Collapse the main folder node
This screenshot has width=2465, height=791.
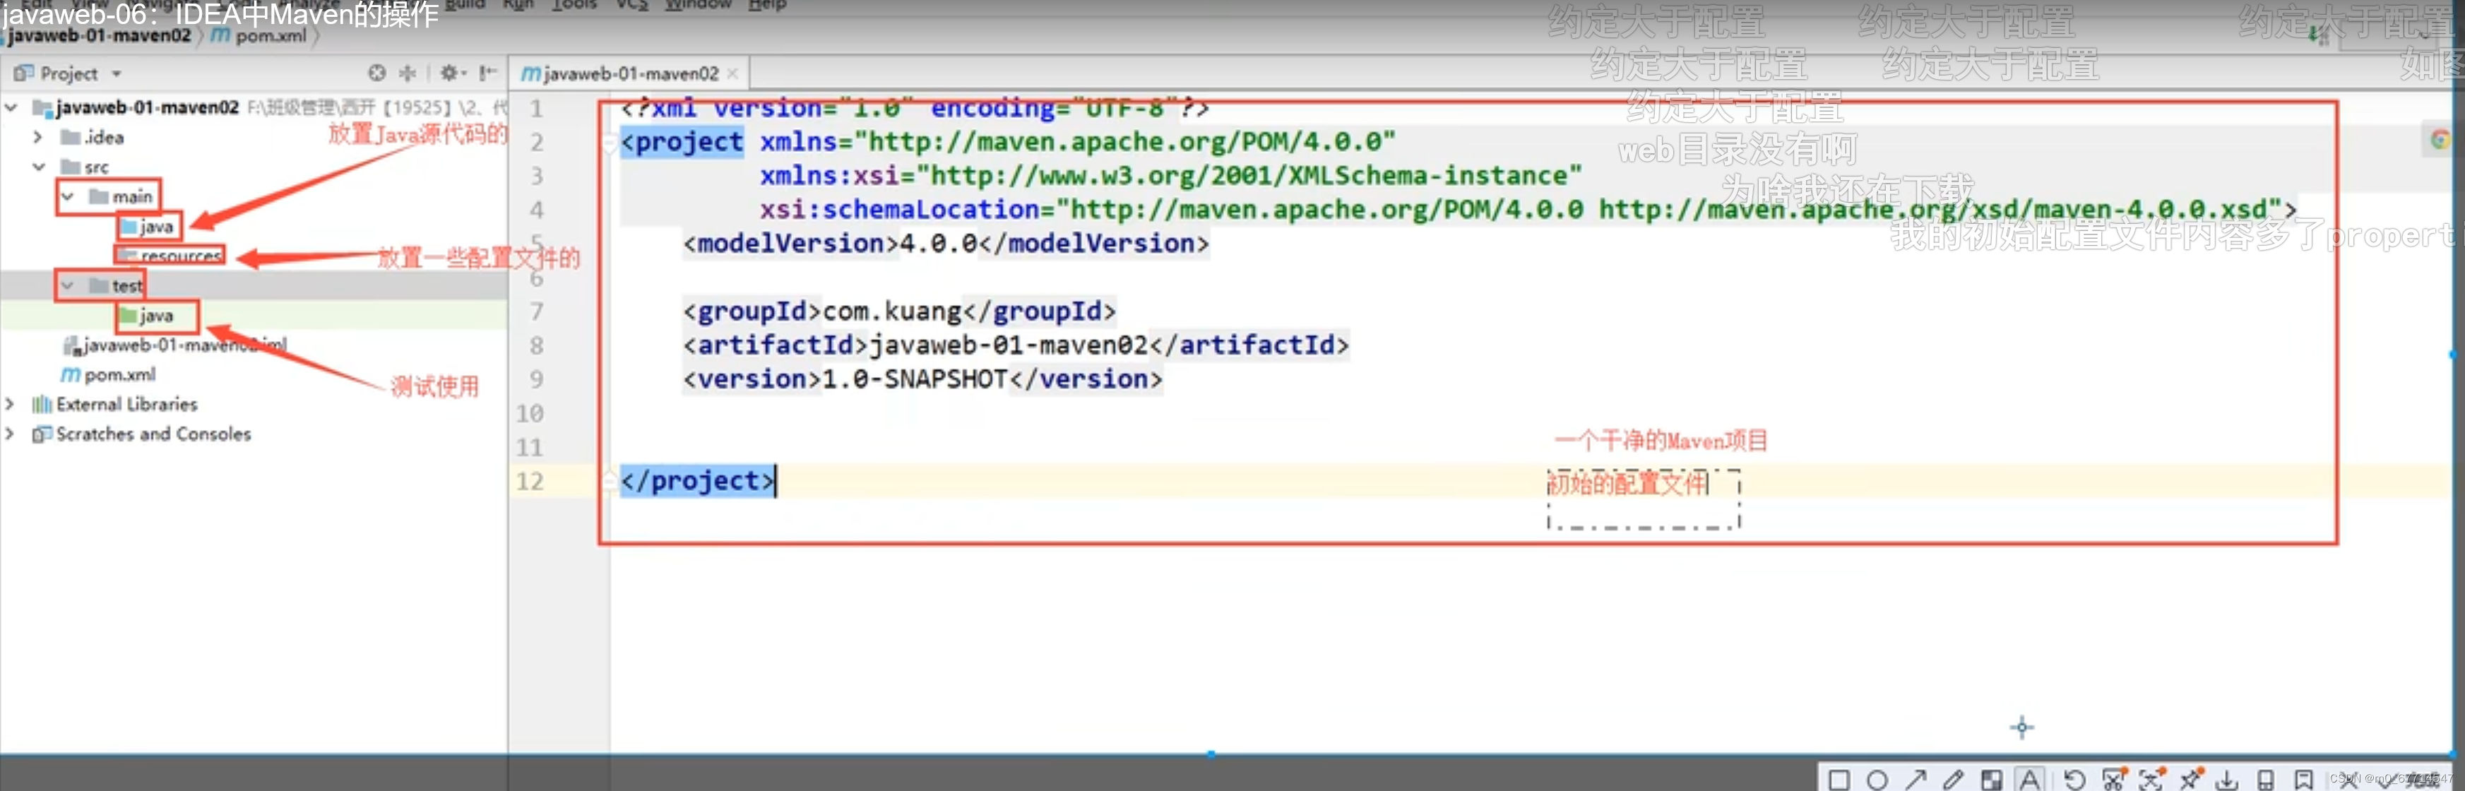68,196
